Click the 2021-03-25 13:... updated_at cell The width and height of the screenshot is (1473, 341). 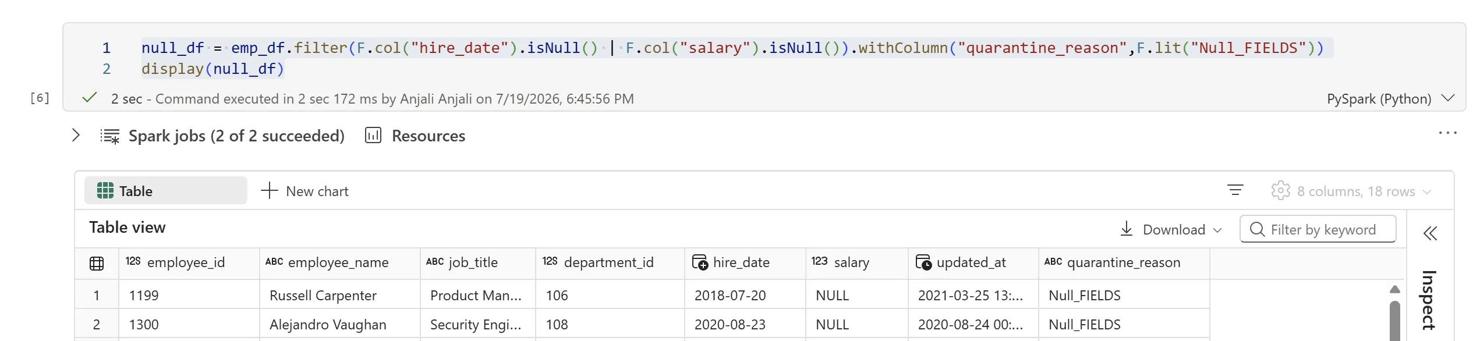click(x=973, y=295)
